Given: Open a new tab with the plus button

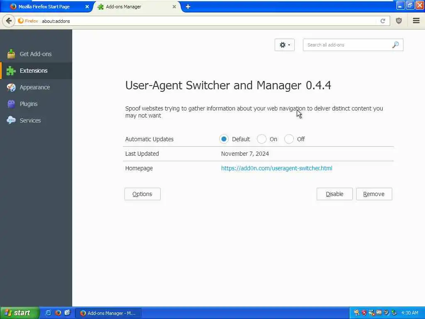Looking at the screenshot, I should [188, 7].
